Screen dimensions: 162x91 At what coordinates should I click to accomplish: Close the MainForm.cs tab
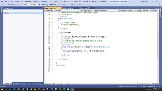click(60, 8)
